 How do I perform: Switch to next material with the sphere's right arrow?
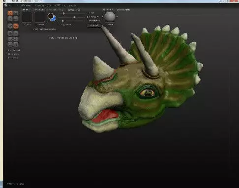[x=117, y=17]
